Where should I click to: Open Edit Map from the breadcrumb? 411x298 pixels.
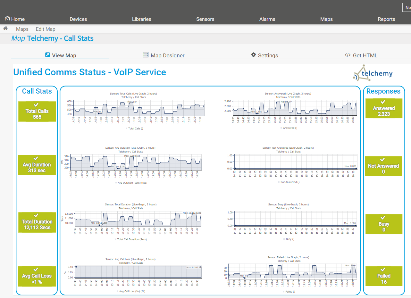coord(46,29)
